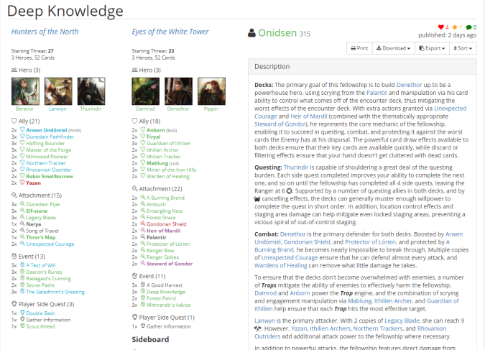485x350 pixels.
Task: Click the Yazan ally link
Action: (33, 183)
